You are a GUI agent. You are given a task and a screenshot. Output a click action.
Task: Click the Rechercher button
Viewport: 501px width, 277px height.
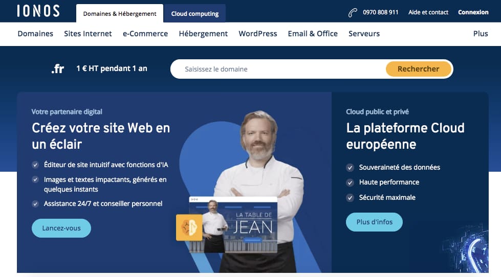(418, 69)
